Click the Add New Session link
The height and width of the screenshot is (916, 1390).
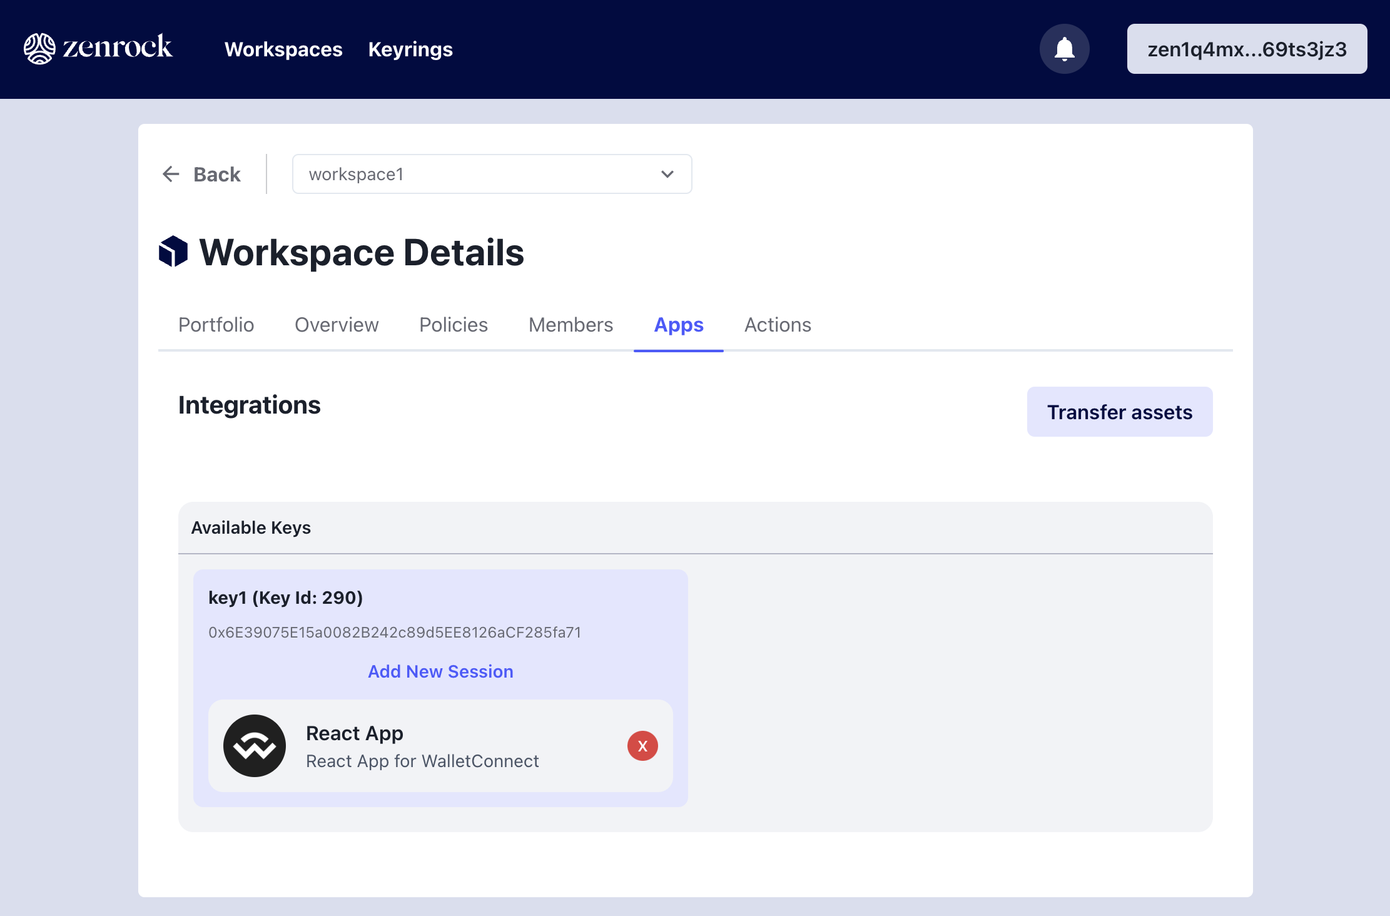(x=440, y=671)
